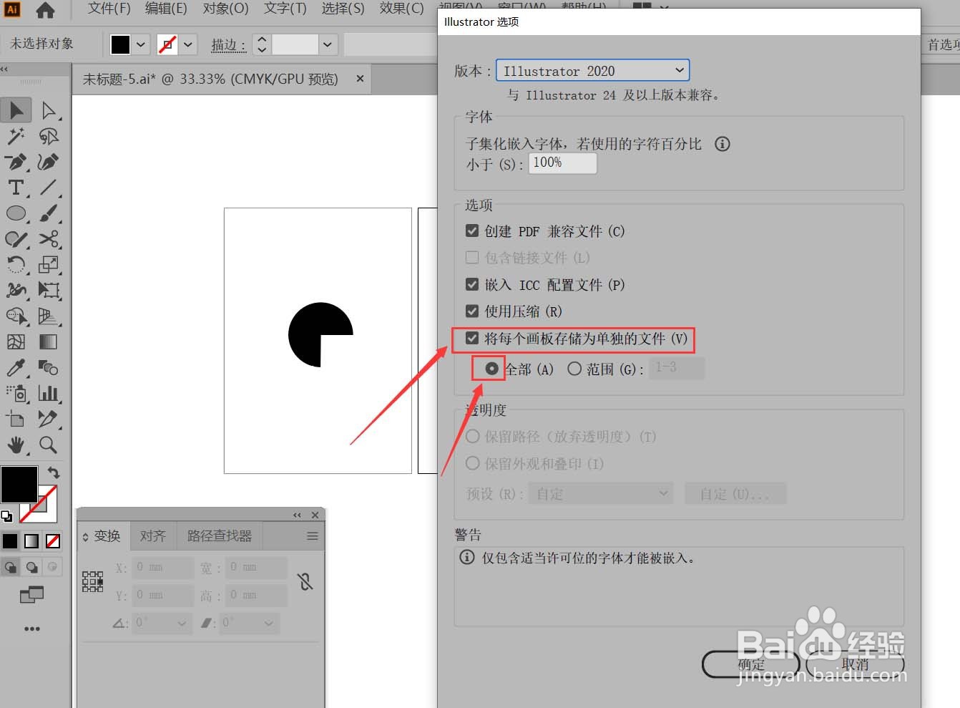Choose the Lasso tool
The width and height of the screenshot is (960, 708).
coord(48,136)
